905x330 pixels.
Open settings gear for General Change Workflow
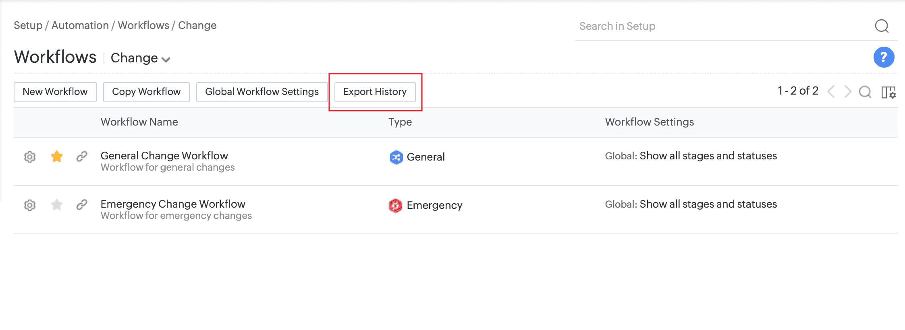[29, 157]
